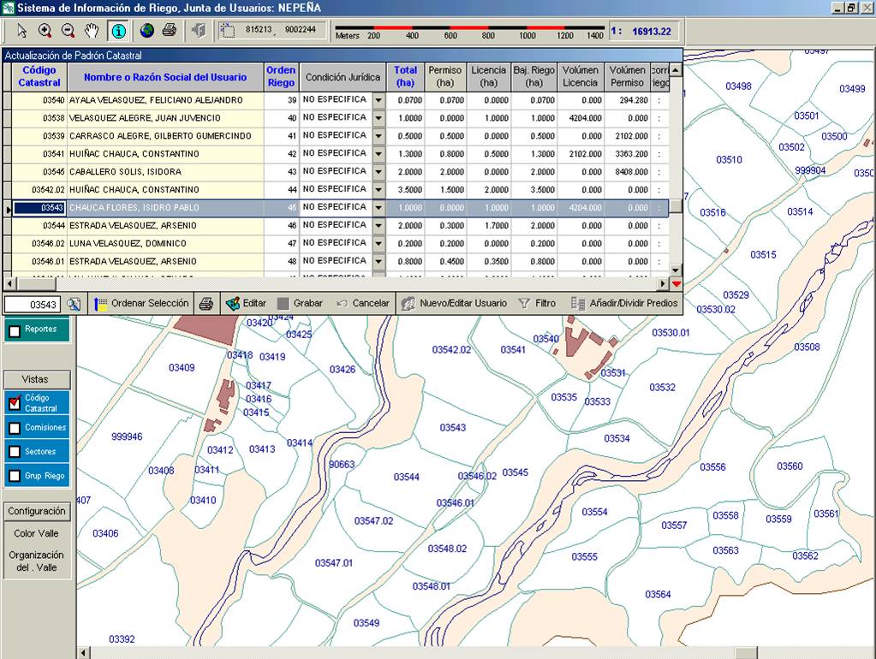Choose the pan hand tool
Image resolution: width=876 pixels, height=659 pixels.
point(92,31)
